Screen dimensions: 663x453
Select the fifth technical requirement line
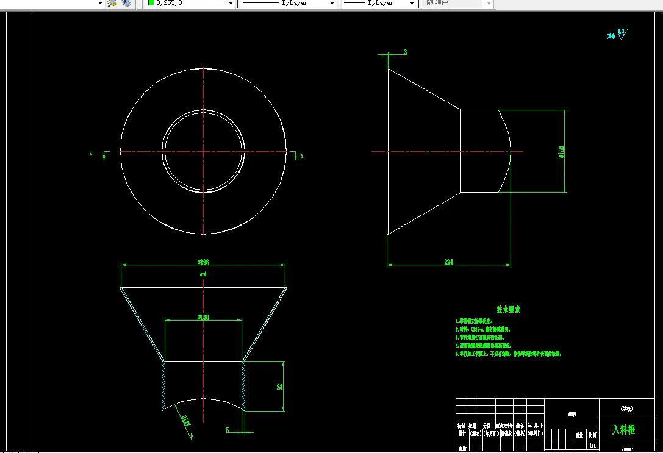click(508, 354)
